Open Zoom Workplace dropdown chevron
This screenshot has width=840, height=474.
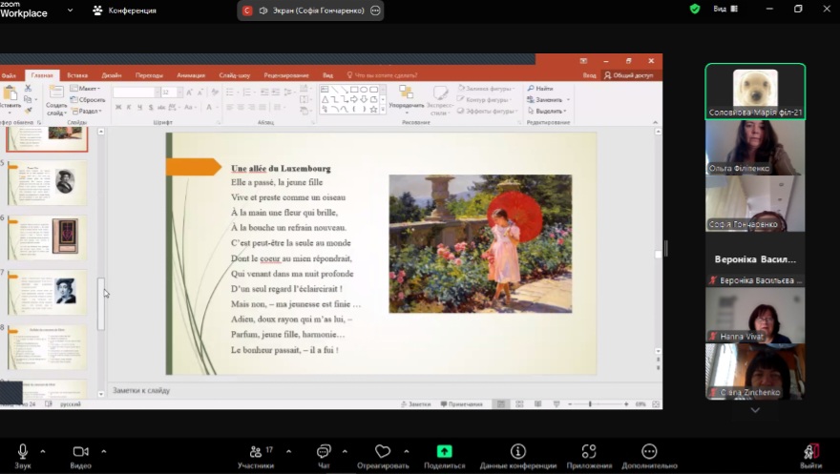(x=71, y=10)
